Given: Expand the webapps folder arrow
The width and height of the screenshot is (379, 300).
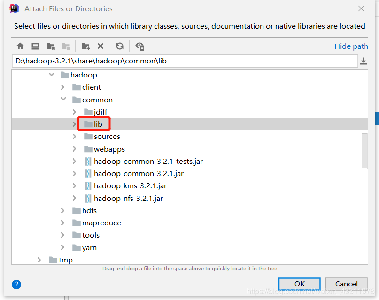Looking at the screenshot, I should 74,149.
